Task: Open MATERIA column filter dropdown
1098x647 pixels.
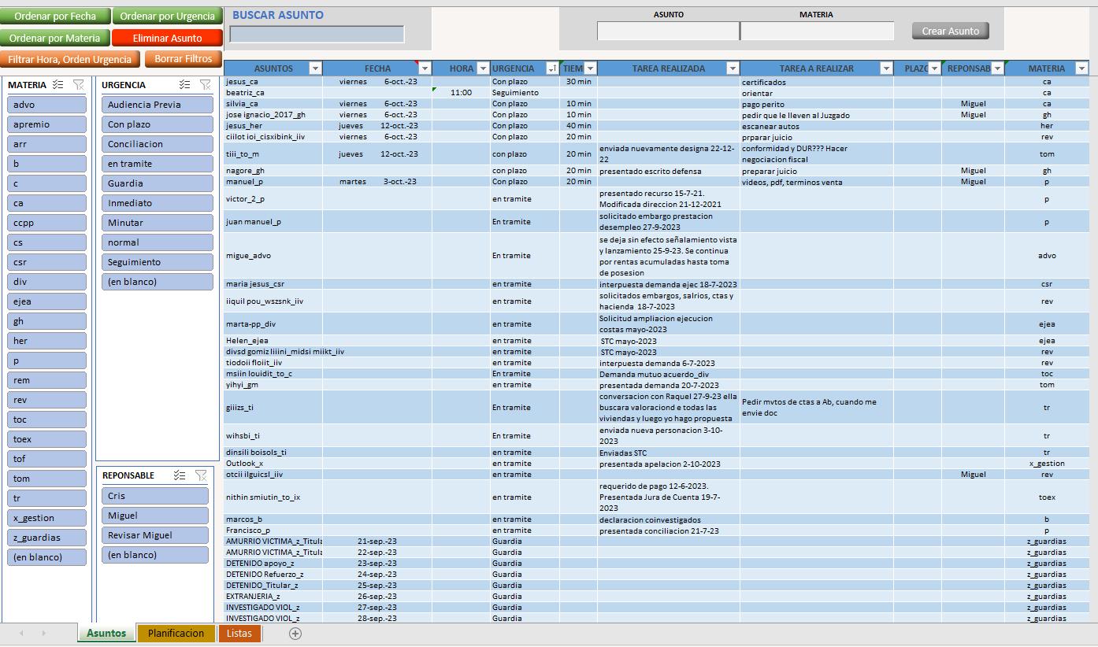Action: [x=1082, y=68]
